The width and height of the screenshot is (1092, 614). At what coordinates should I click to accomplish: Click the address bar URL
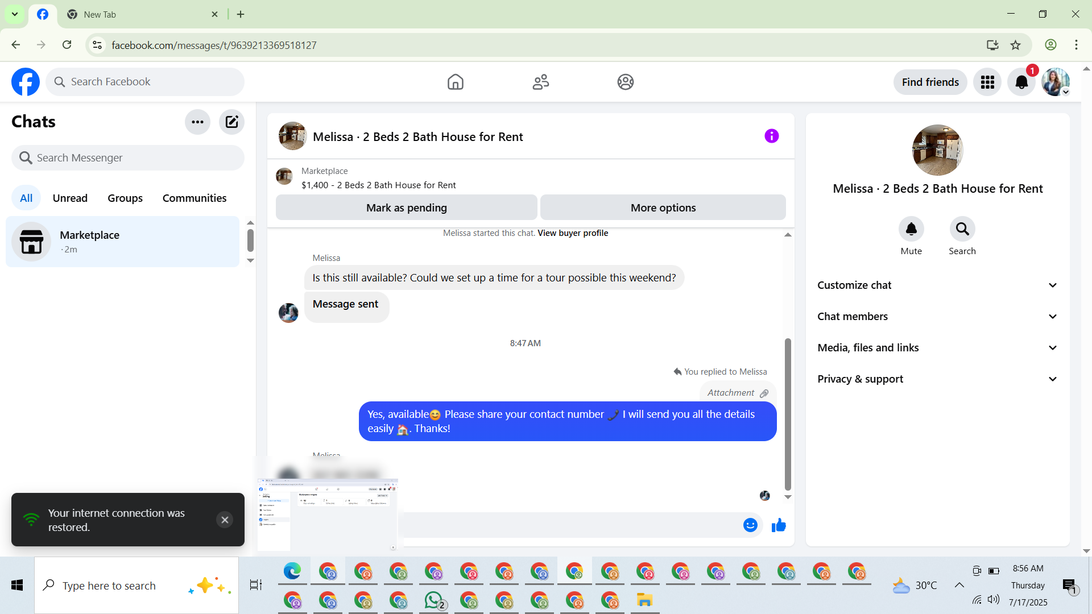[214, 45]
